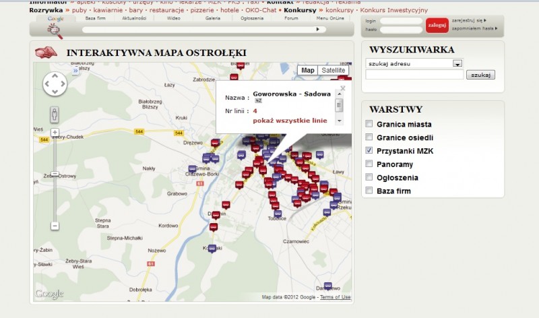The width and height of the screenshot is (539, 318).
Task: Open the restauracje link
Action: 166,10
